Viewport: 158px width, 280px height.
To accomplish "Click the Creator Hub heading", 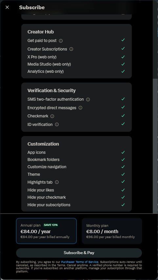I will 41,32.
